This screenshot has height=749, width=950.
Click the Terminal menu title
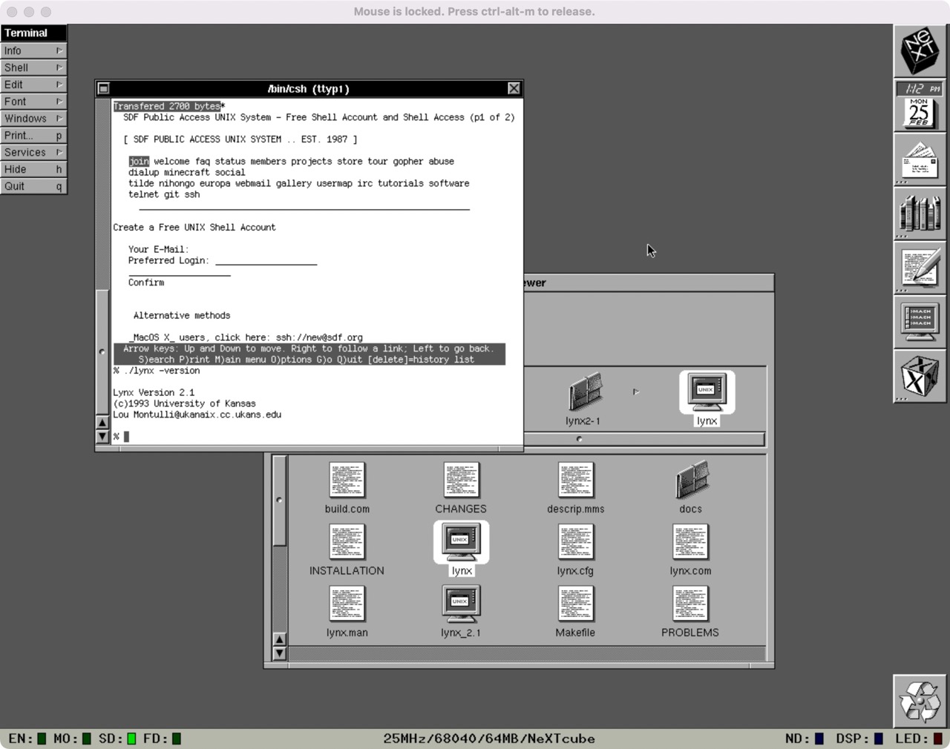click(33, 33)
